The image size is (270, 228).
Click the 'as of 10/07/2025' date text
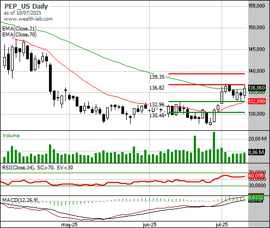[x=22, y=13]
